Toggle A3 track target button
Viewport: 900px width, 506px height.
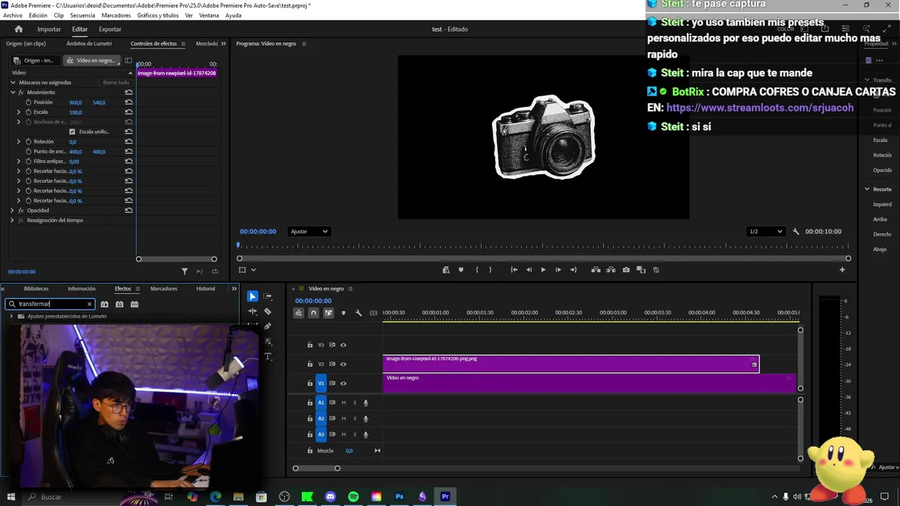[x=321, y=434]
